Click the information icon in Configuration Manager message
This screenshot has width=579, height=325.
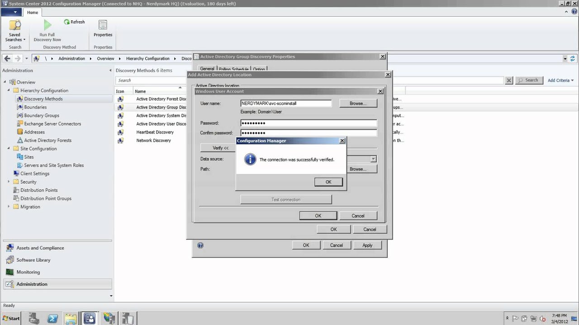pyautogui.click(x=250, y=159)
